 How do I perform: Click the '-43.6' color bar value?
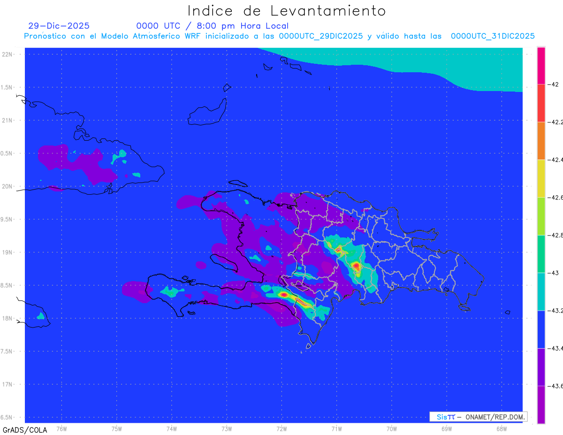coord(556,386)
